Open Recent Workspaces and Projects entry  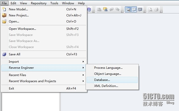(x=44, y=81)
